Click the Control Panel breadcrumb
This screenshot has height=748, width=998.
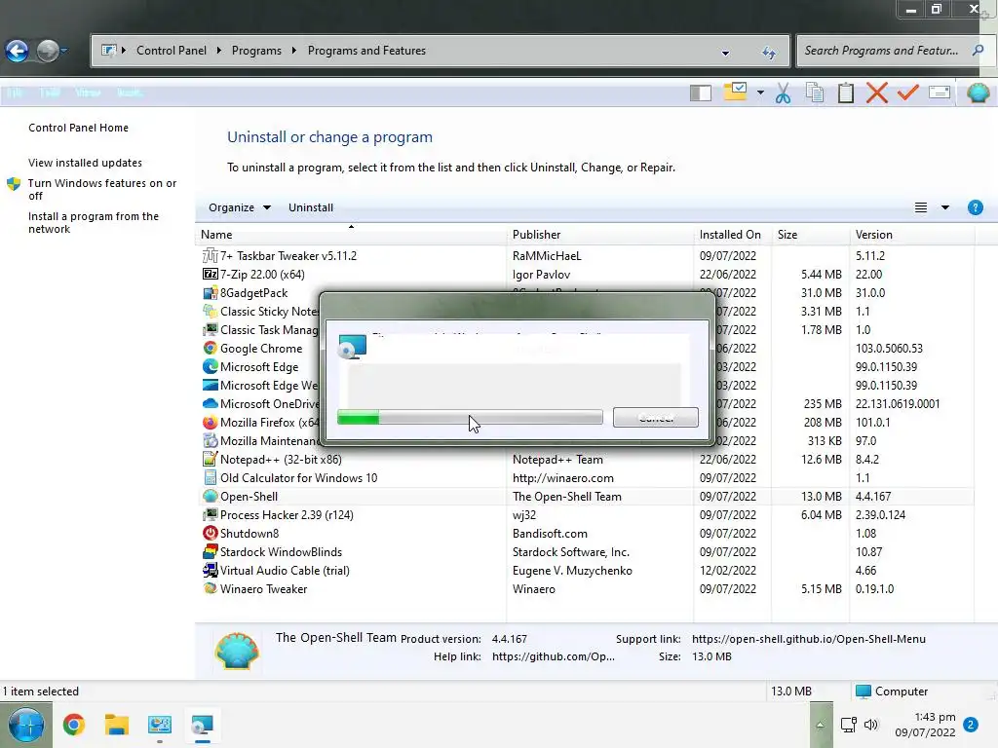tap(172, 51)
